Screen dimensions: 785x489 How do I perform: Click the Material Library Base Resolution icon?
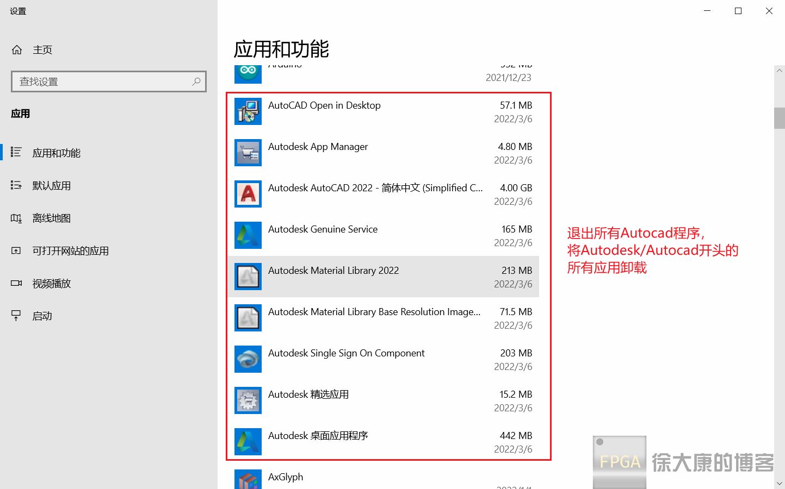tap(248, 318)
